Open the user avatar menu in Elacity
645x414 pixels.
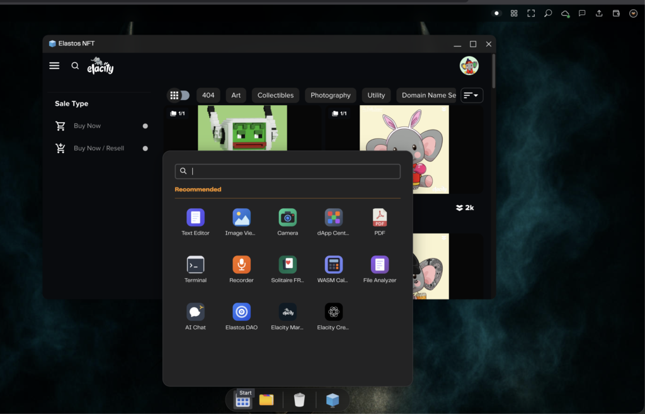pos(469,65)
